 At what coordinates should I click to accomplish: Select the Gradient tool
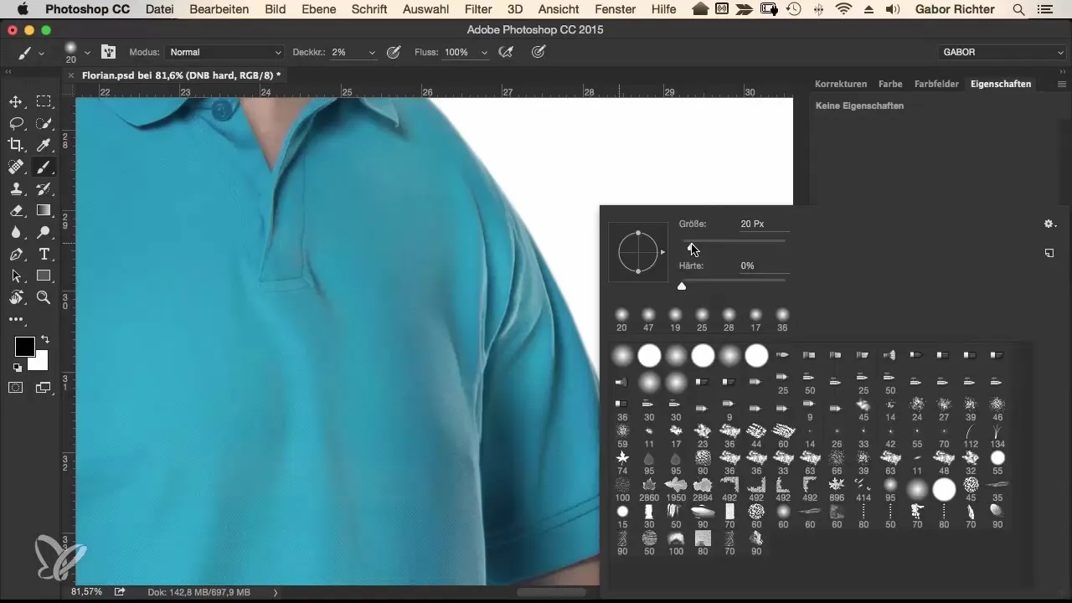pyautogui.click(x=44, y=211)
